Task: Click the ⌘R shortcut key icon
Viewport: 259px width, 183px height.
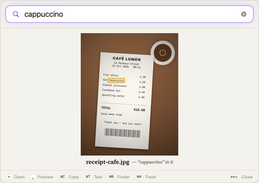Action: click(111, 177)
